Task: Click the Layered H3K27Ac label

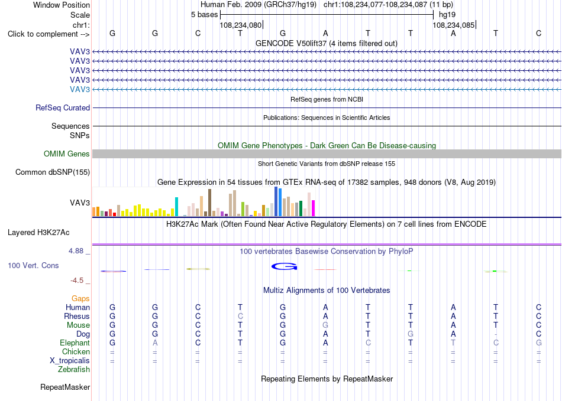Action: [38, 233]
